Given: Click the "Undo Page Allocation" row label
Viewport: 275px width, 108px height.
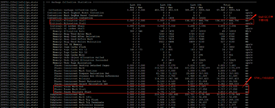Looking at the screenshot, I should click(77, 63).
